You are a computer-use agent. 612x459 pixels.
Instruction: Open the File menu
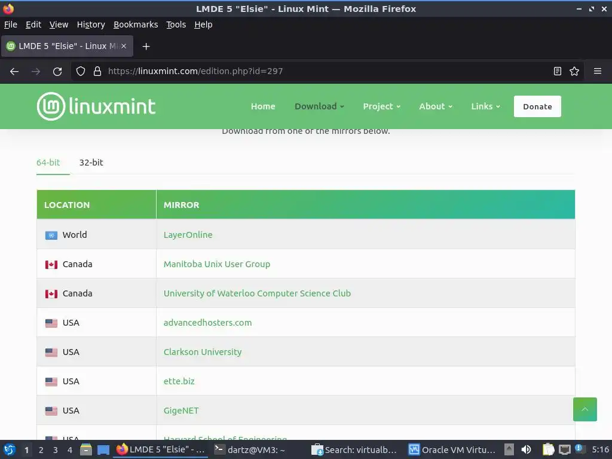pos(11,25)
